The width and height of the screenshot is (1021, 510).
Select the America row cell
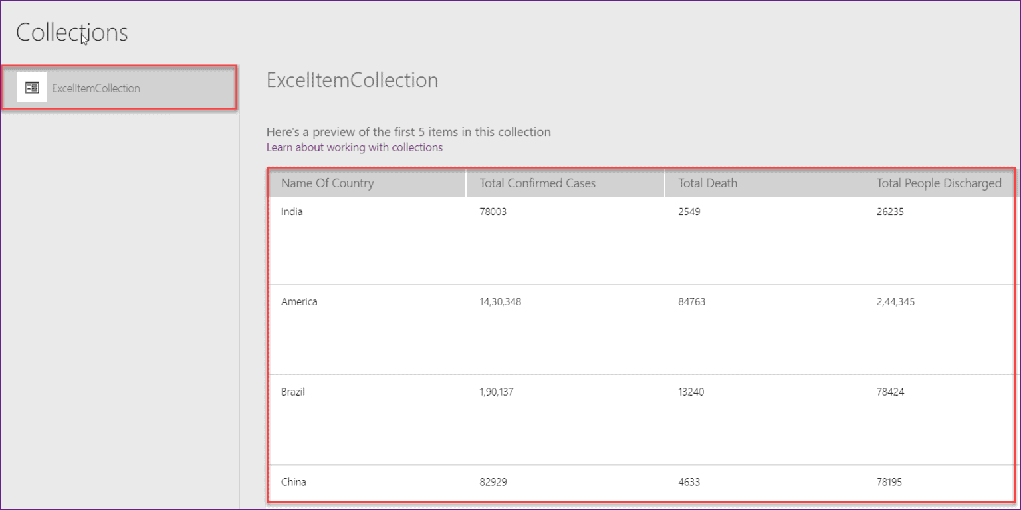click(299, 302)
